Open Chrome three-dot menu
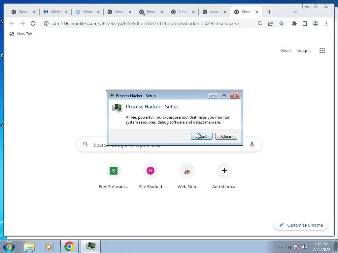The height and width of the screenshot is (253, 338). point(326,23)
